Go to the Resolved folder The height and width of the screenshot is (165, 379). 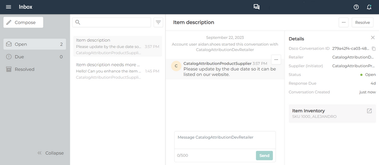[35, 69]
